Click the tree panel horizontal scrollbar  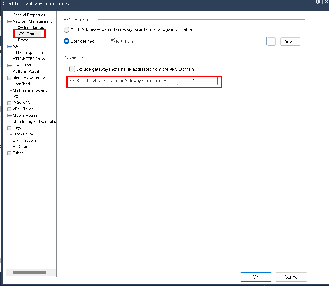coord(29,273)
